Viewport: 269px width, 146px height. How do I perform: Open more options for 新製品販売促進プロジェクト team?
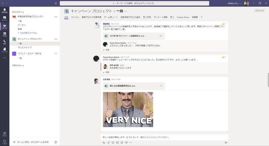pyautogui.click(x=56, y=16)
